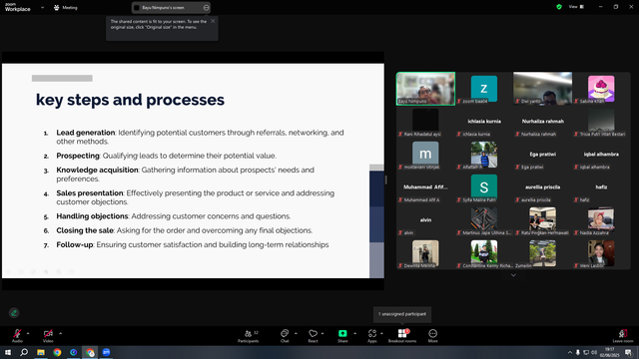Click the green encryption shield icon
The image size is (639, 359).
click(x=559, y=7)
